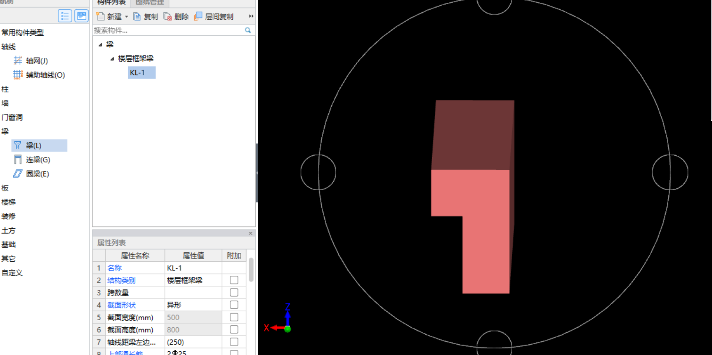Toggle 附加 checkbox for 结构类别

[234, 280]
